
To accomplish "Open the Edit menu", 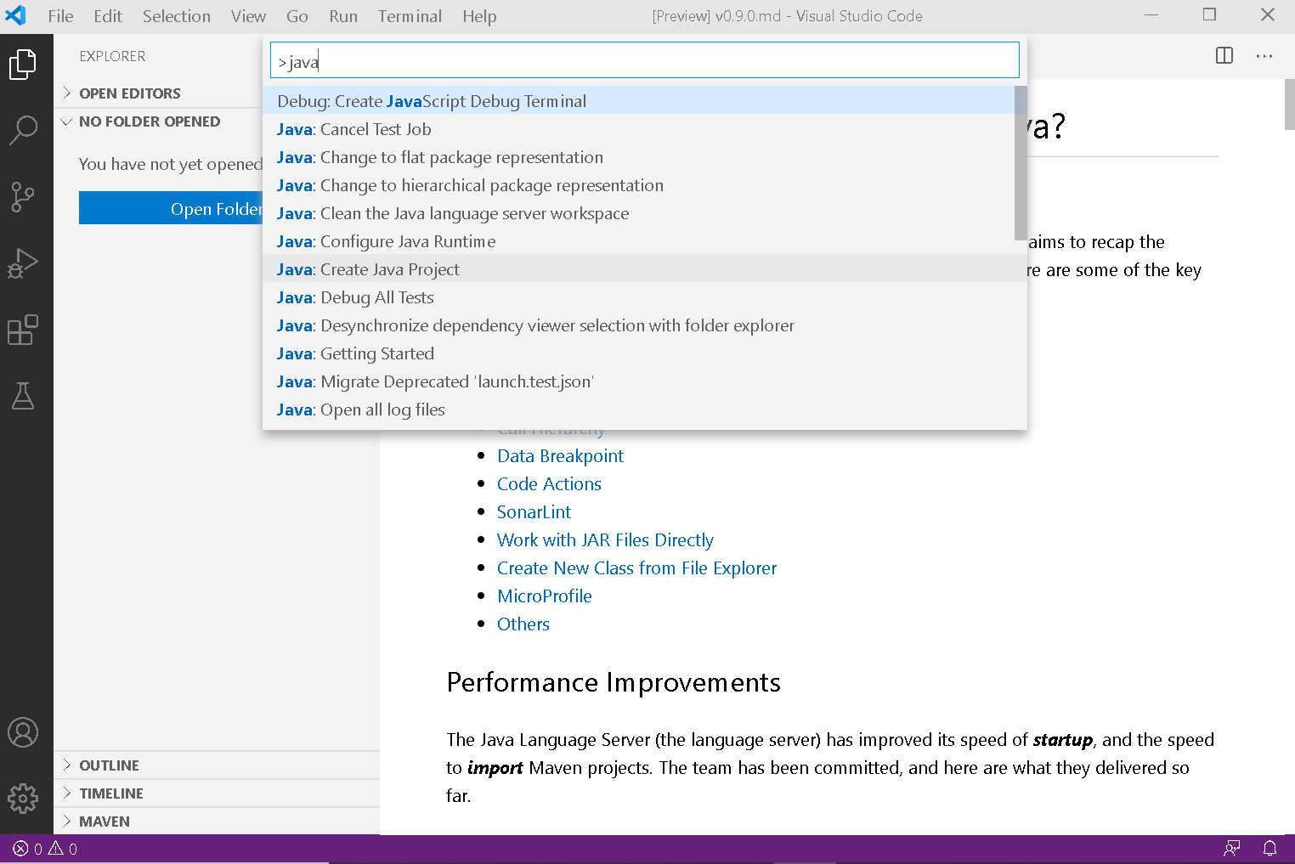I will (x=108, y=16).
